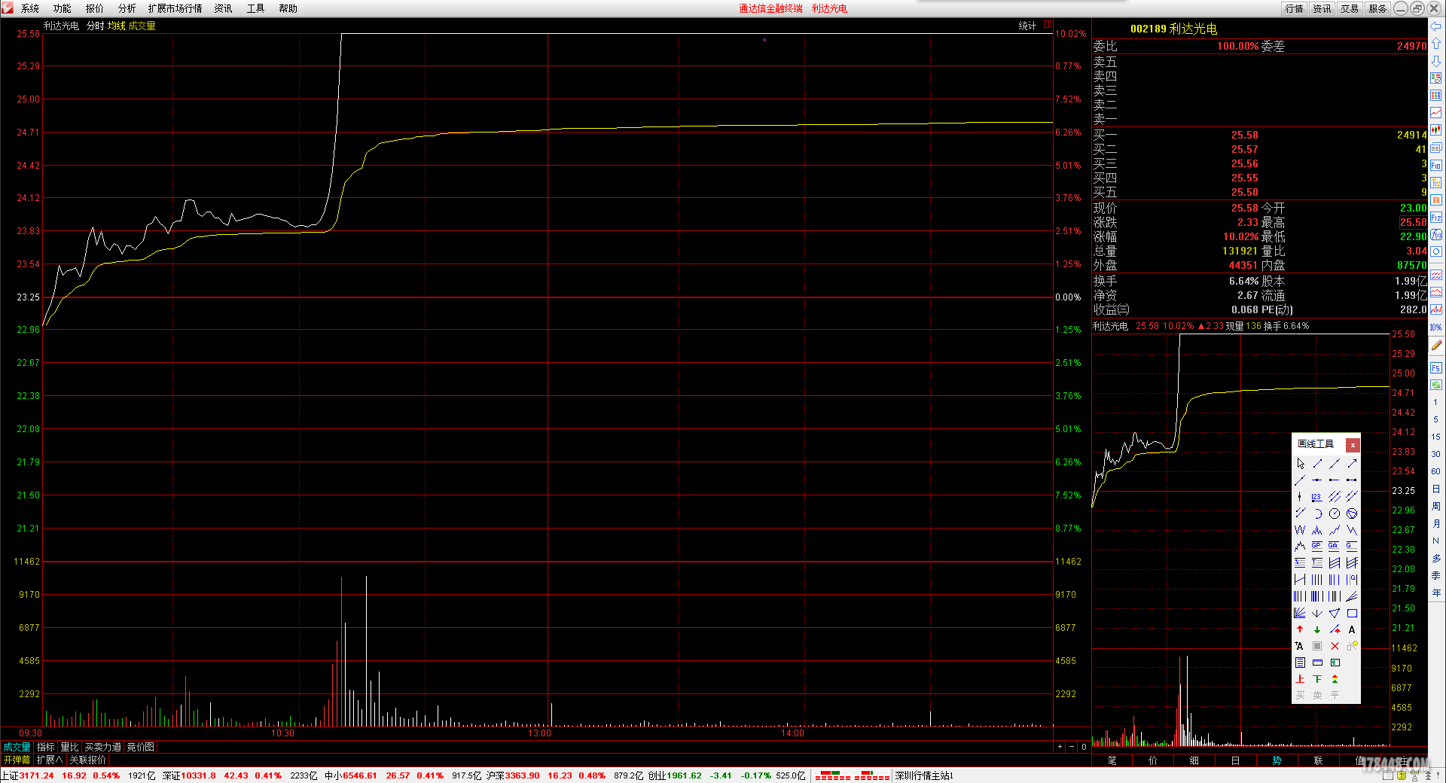Click the 行情 button at top right
1446x783 pixels.
(x=1295, y=8)
